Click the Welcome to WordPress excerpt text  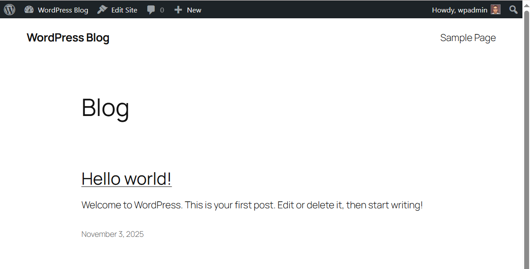252,205
